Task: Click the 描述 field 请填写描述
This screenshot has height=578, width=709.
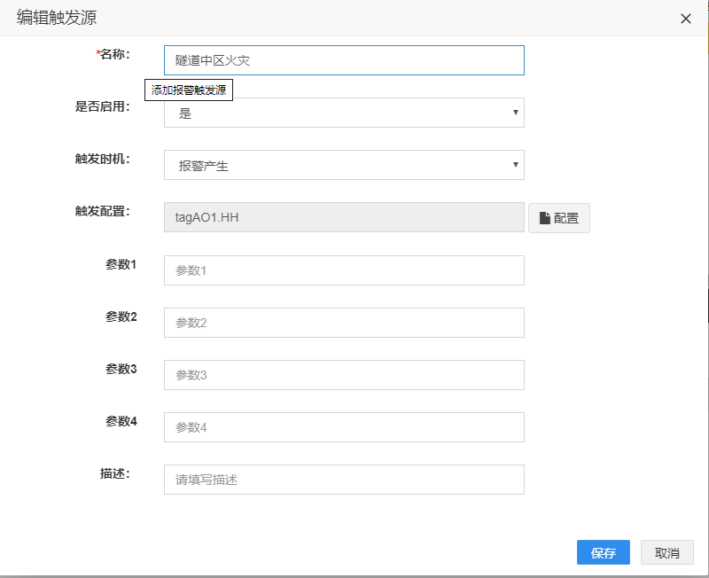Action: pos(344,480)
